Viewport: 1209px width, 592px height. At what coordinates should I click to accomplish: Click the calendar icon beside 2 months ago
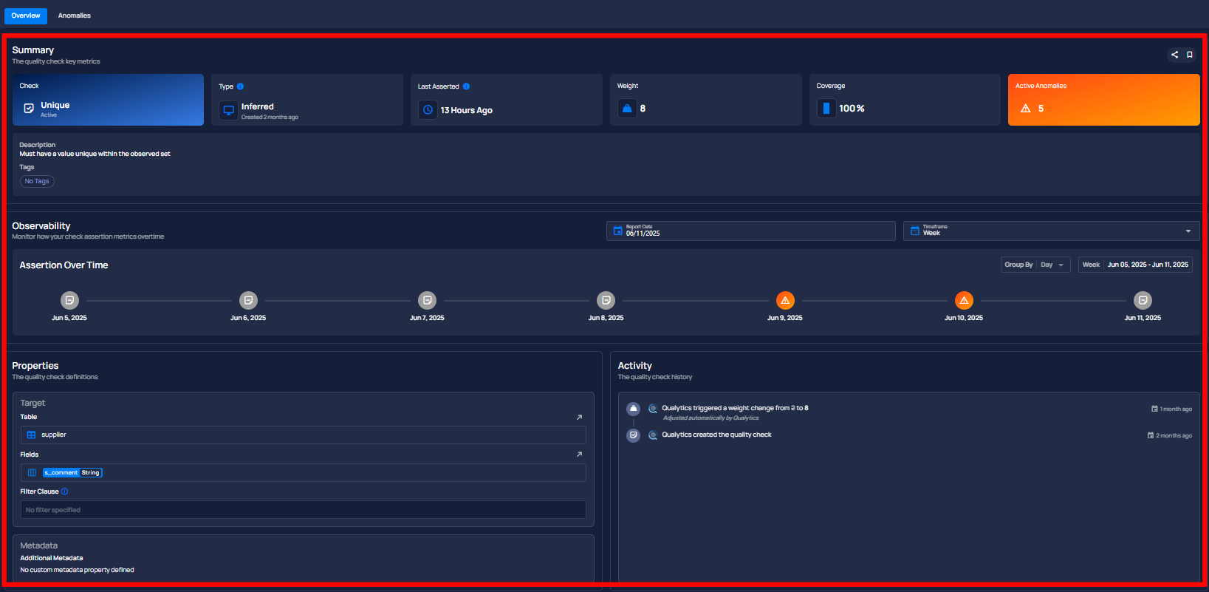[1151, 435]
